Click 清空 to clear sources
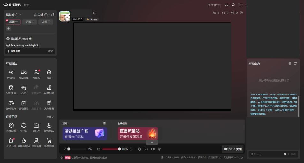Viewport: 304px width, 163px height. tap(50, 51)
